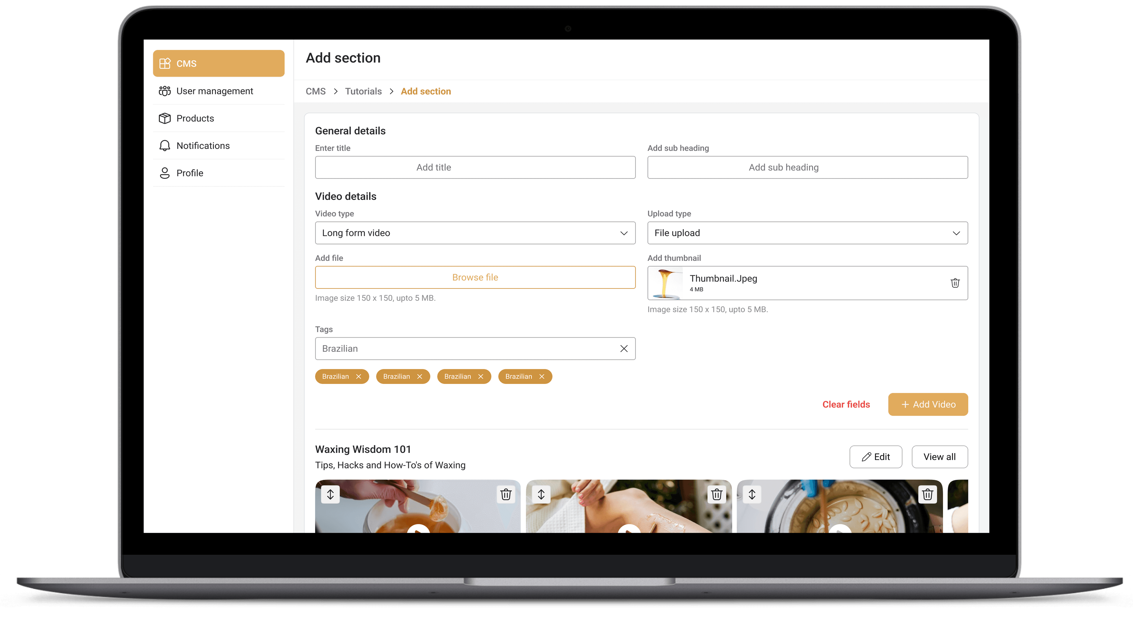The image size is (1133, 637).
Task: Click the Add Video button
Action: tap(928, 404)
